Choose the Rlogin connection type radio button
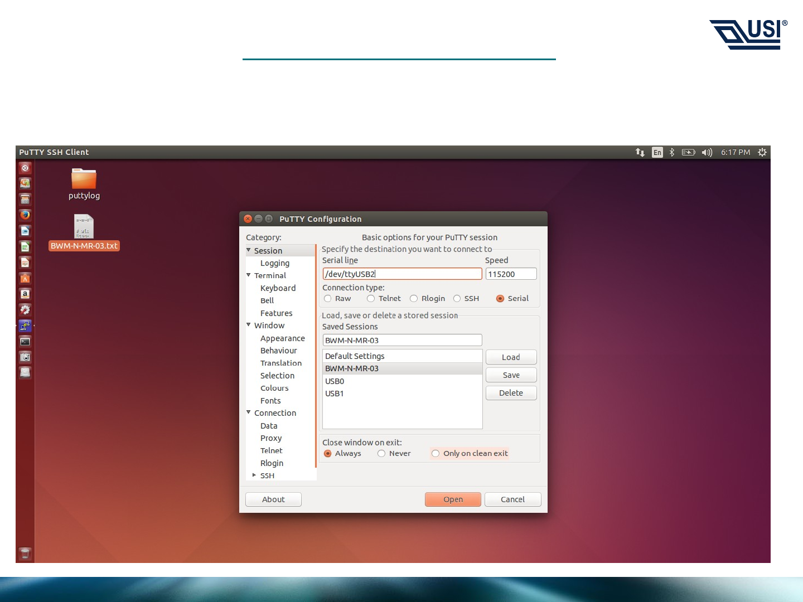Viewport: 803px width, 602px height. pos(414,299)
